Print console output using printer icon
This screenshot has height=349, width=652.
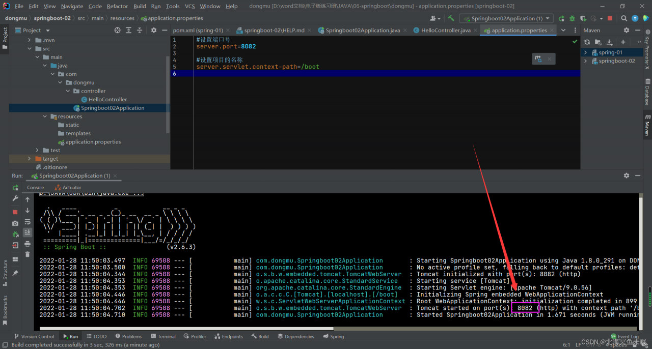(x=28, y=244)
